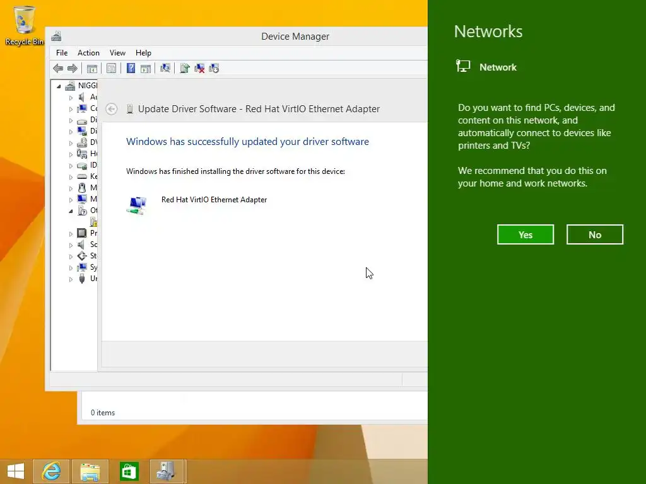Viewport: 646px width, 484px height.
Task: Open the Help menu
Action: 143,53
